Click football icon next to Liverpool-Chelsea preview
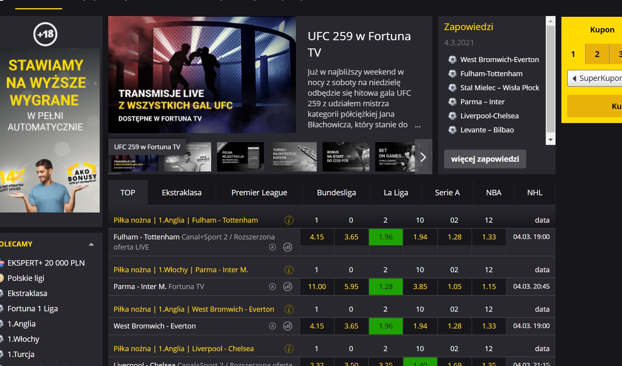 pos(452,116)
